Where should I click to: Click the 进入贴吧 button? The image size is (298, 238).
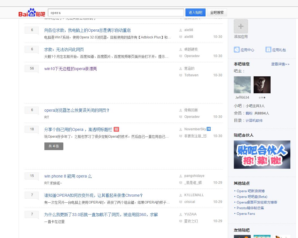pyautogui.click(x=195, y=12)
